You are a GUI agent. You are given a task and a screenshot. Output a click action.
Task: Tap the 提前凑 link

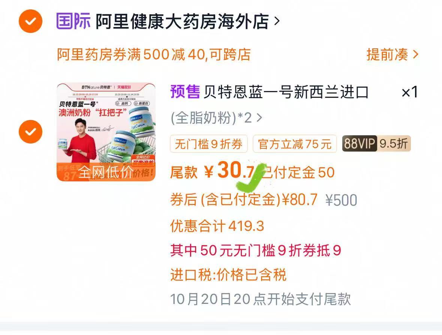click(x=387, y=54)
